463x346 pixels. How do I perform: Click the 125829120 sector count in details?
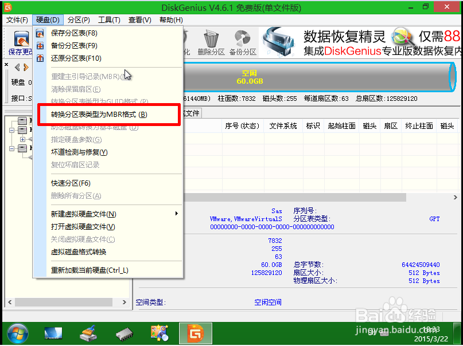tap(267, 273)
